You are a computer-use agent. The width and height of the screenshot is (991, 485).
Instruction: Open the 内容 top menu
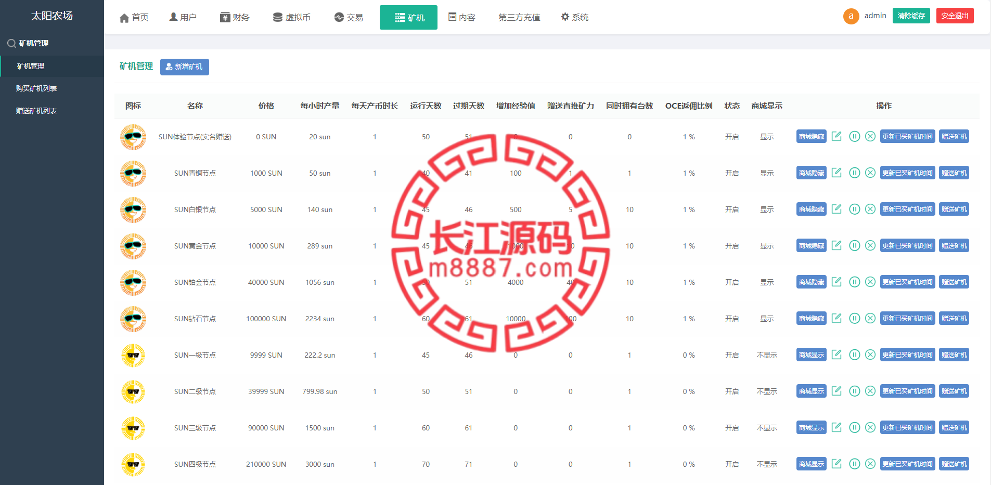462,17
